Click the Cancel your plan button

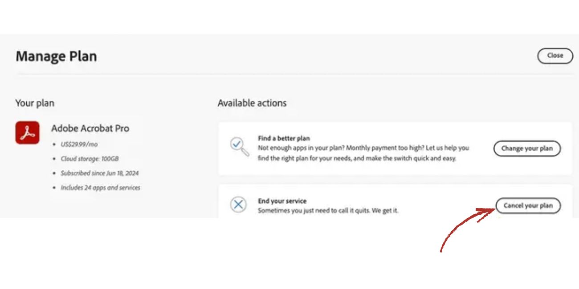point(528,205)
